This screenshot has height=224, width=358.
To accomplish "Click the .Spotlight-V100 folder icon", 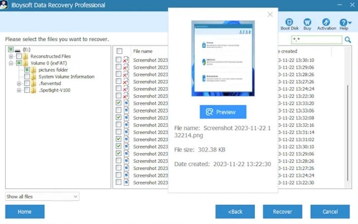I will (33, 90).
